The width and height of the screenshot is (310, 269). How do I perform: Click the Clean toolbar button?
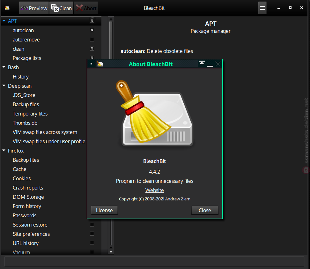click(61, 8)
